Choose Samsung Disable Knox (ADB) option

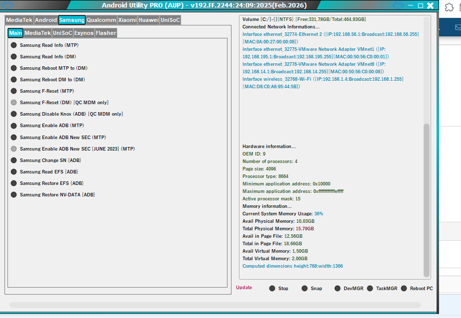[13, 114]
